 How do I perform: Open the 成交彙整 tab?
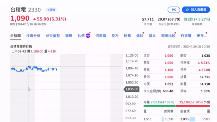pos(53,36)
